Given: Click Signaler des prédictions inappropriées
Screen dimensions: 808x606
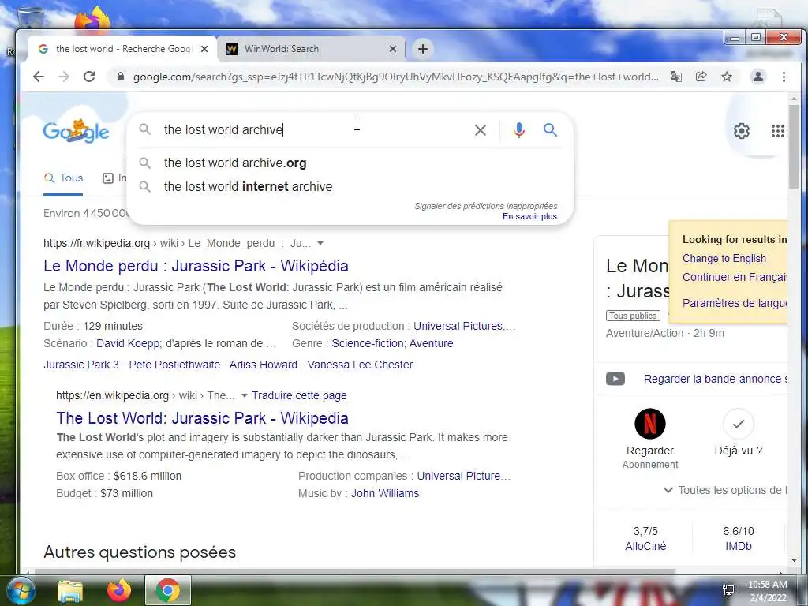Looking at the screenshot, I should click(x=486, y=206).
